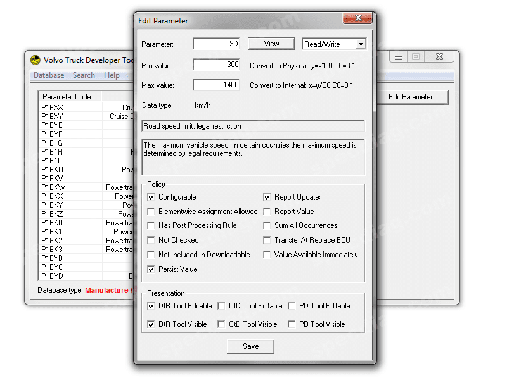Tick Transfer At Replace ECU

pyautogui.click(x=267, y=240)
